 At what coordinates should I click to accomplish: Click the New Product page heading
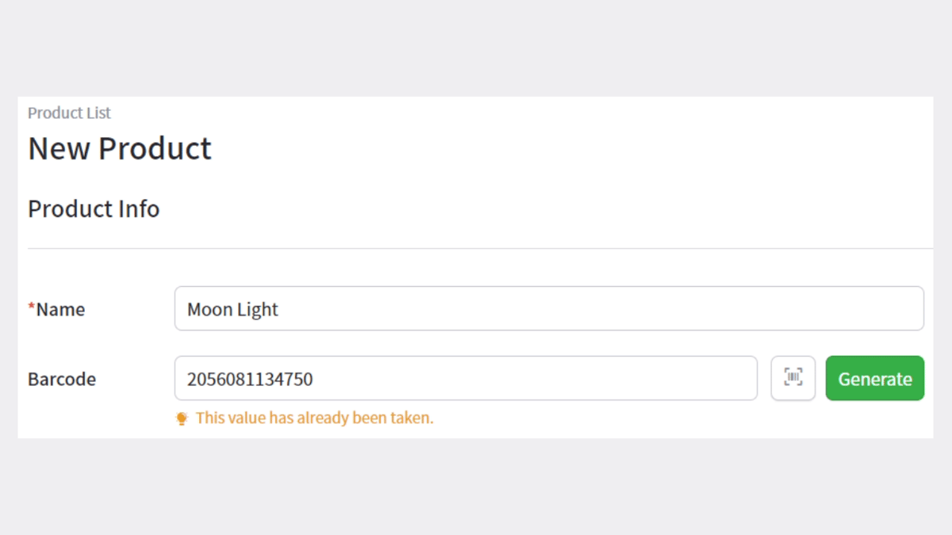pos(119,148)
